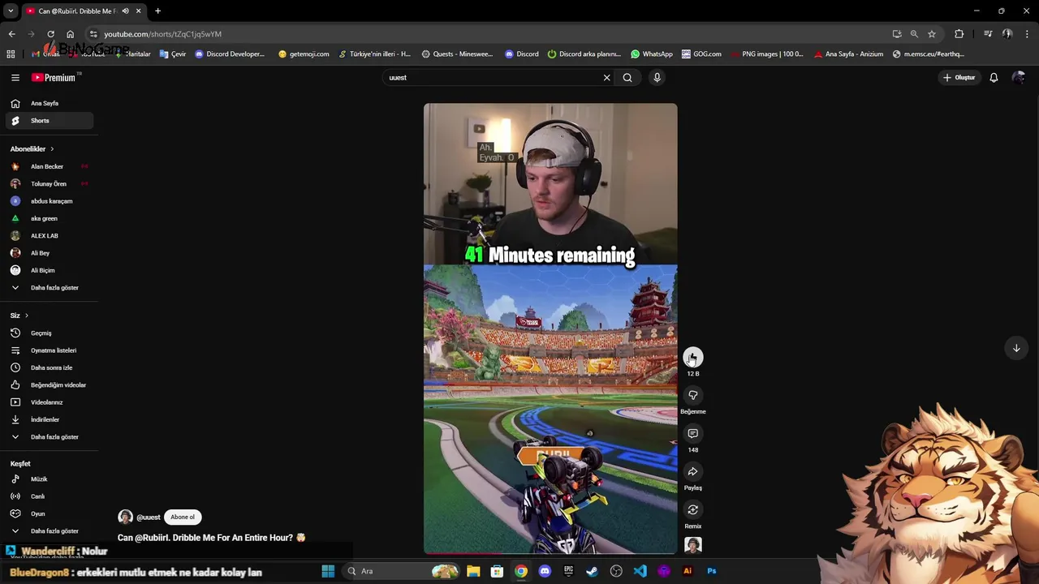Open the @uuest channel name
The image size is (1039, 584).
coord(149,517)
